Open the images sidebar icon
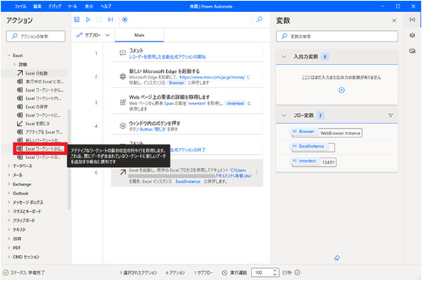Image resolution: width=422 pixels, height=281 pixels. [412, 50]
